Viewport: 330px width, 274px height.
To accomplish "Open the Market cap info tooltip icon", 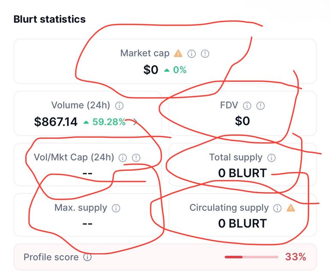I will click(x=192, y=54).
